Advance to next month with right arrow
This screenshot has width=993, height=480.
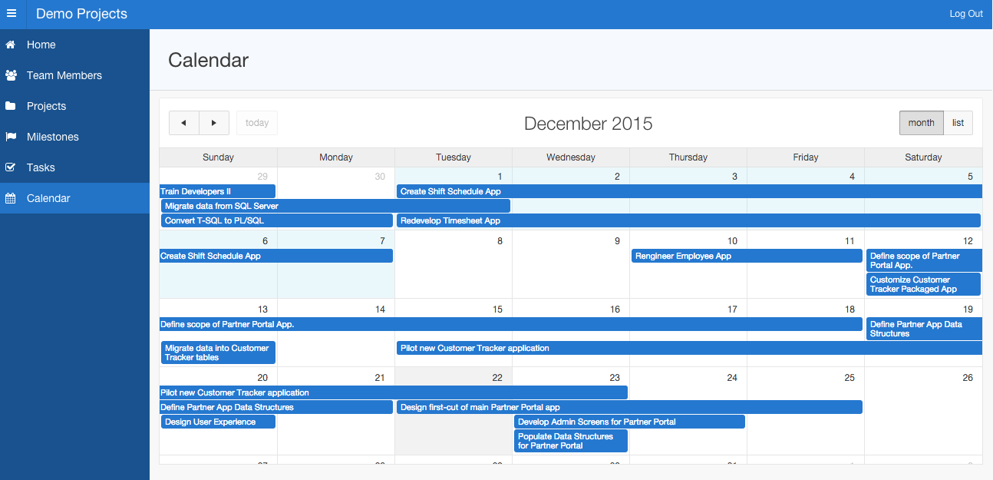pos(214,123)
